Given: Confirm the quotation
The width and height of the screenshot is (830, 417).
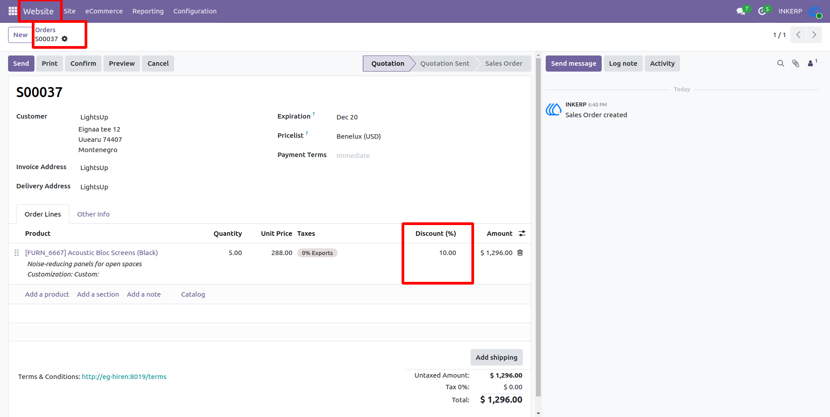Looking at the screenshot, I should [x=83, y=64].
